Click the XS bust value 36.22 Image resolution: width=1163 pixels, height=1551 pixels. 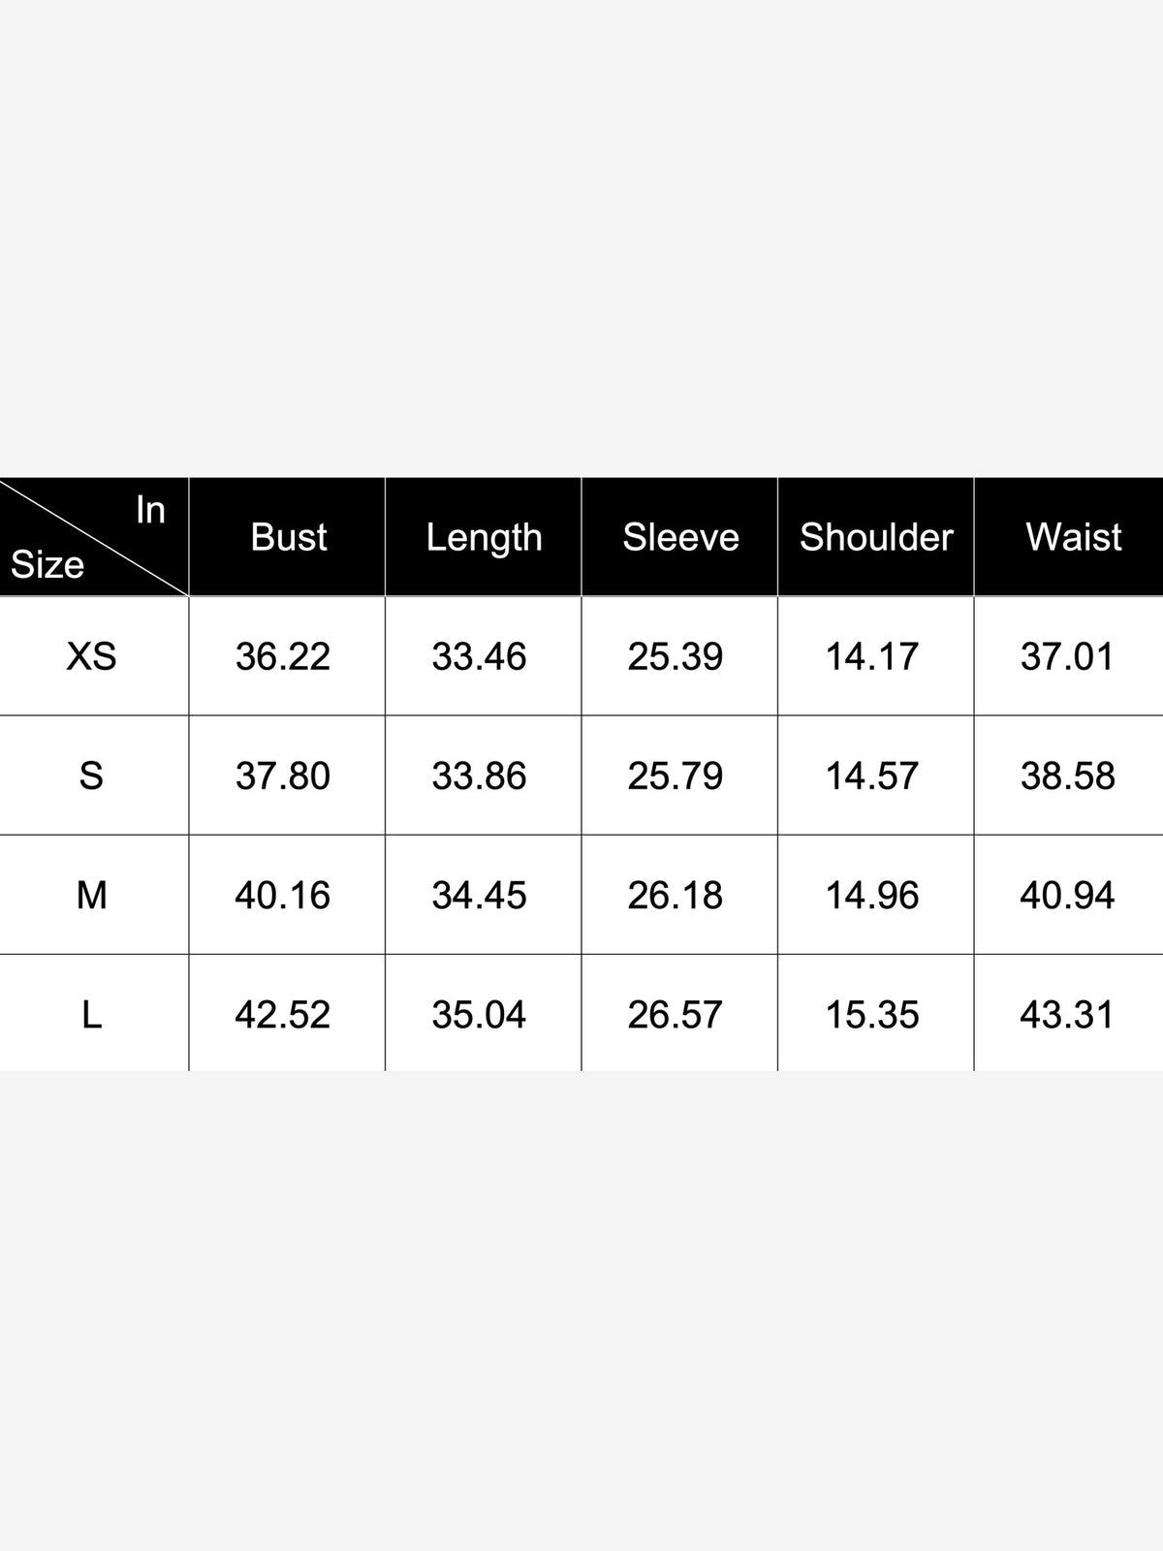pyautogui.click(x=283, y=656)
